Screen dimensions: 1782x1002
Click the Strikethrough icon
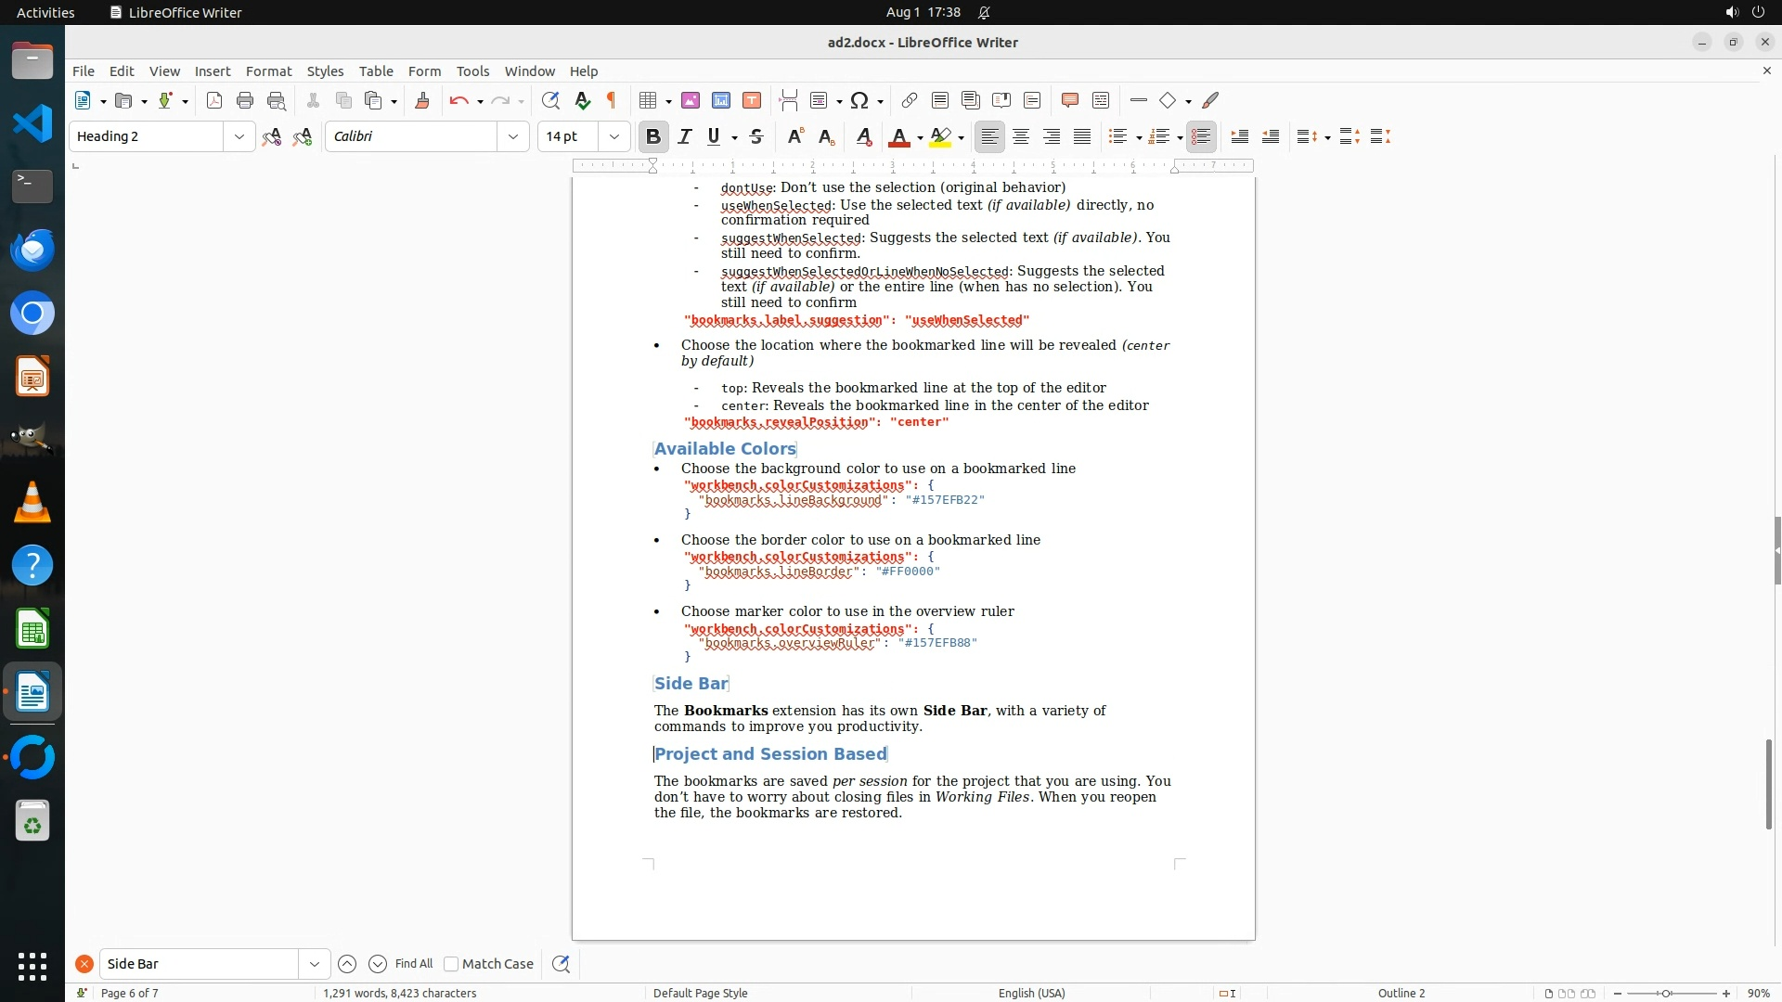tap(756, 136)
